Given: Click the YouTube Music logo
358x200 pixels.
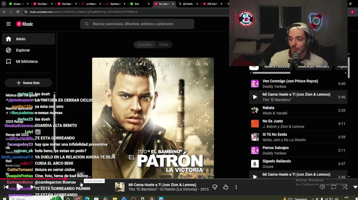Looking at the screenshot, I should pyautogui.click(x=25, y=24).
